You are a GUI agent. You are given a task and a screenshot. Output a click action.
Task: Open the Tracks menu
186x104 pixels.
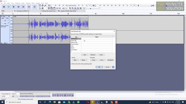point(23,3)
